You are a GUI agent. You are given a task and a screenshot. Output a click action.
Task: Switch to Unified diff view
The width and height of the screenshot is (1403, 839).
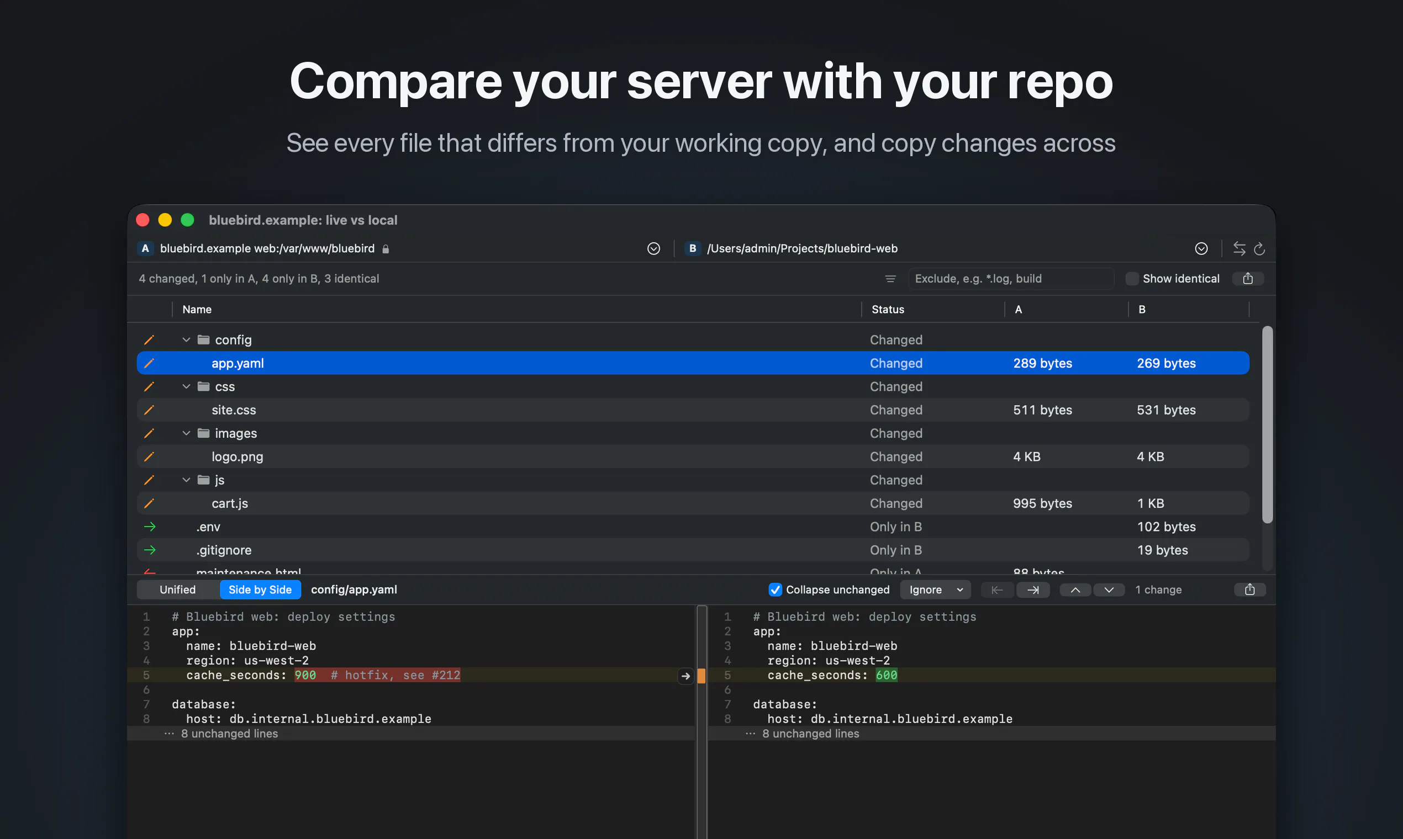tap(178, 590)
